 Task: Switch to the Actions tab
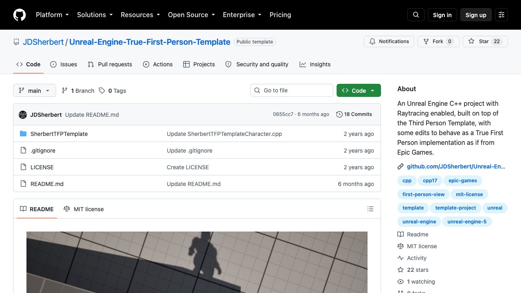tap(158, 64)
